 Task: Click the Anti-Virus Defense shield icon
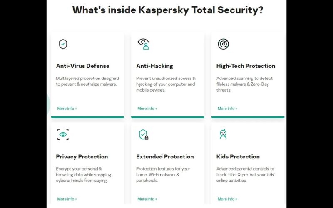point(63,44)
